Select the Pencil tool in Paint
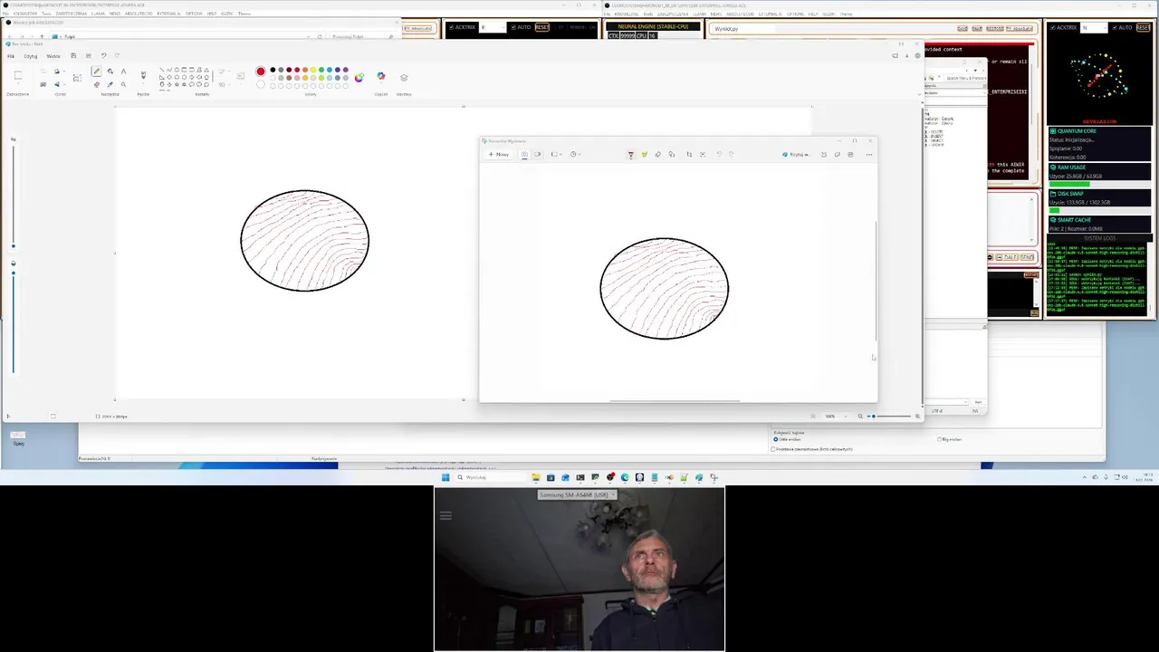 point(96,71)
